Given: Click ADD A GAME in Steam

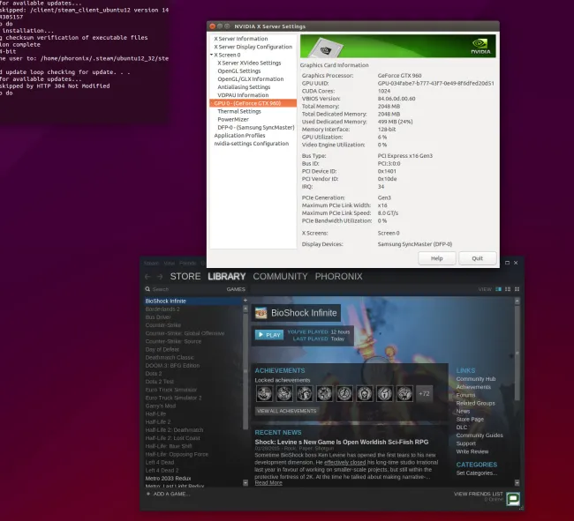Looking at the screenshot, I should coord(171,494).
